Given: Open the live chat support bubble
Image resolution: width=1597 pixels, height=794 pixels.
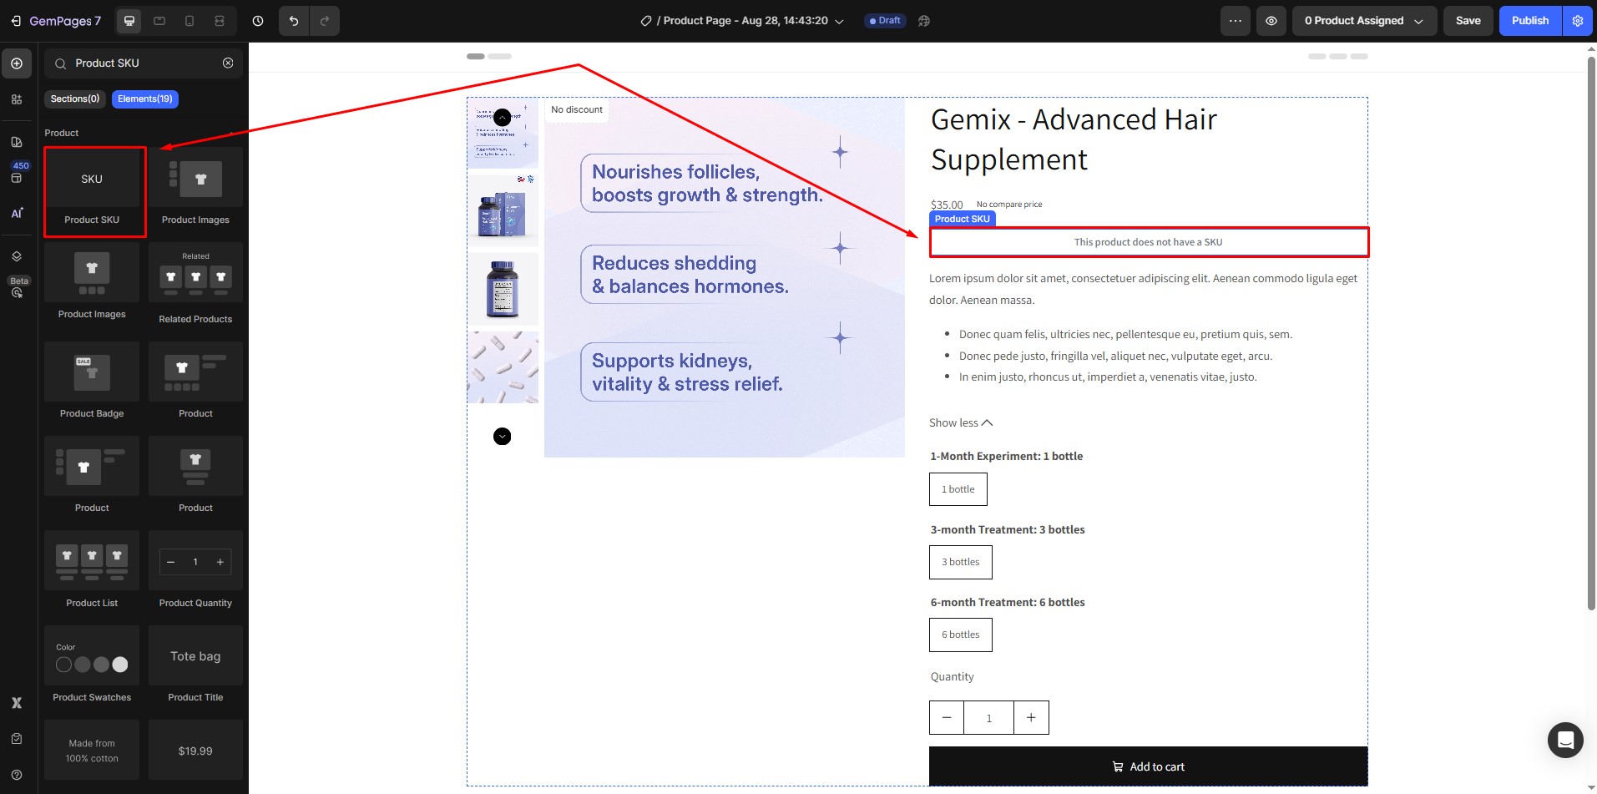Looking at the screenshot, I should 1564,740.
